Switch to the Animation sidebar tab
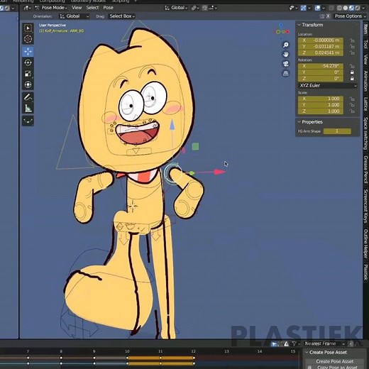The width and height of the screenshot is (369, 369). pos(365,81)
